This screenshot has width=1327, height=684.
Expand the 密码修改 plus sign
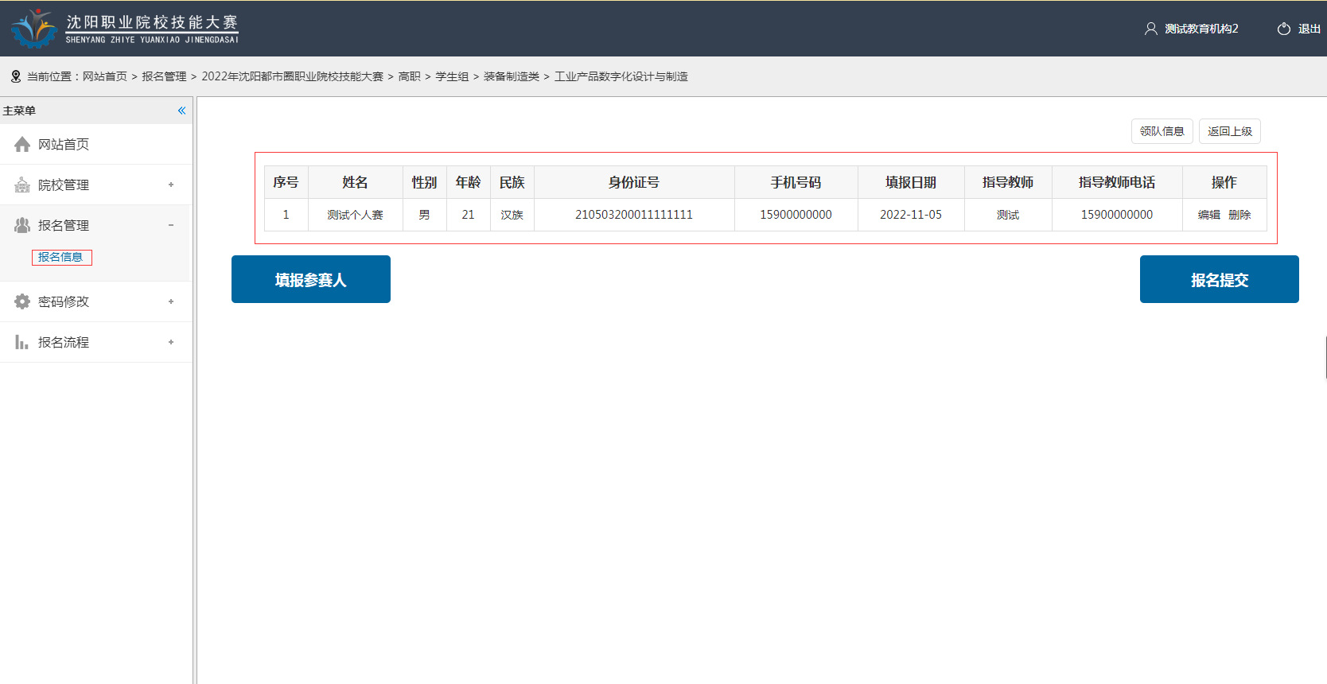pyautogui.click(x=171, y=301)
